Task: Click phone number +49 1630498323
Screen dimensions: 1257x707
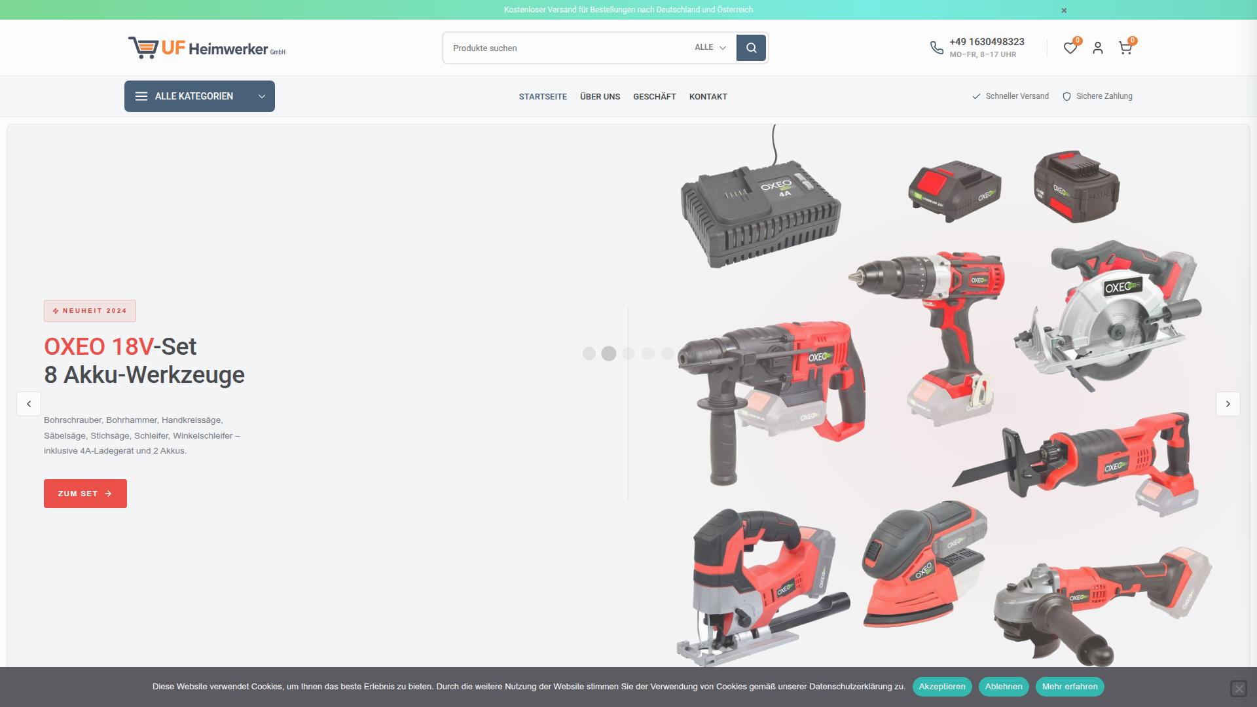Action: [987, 42]
